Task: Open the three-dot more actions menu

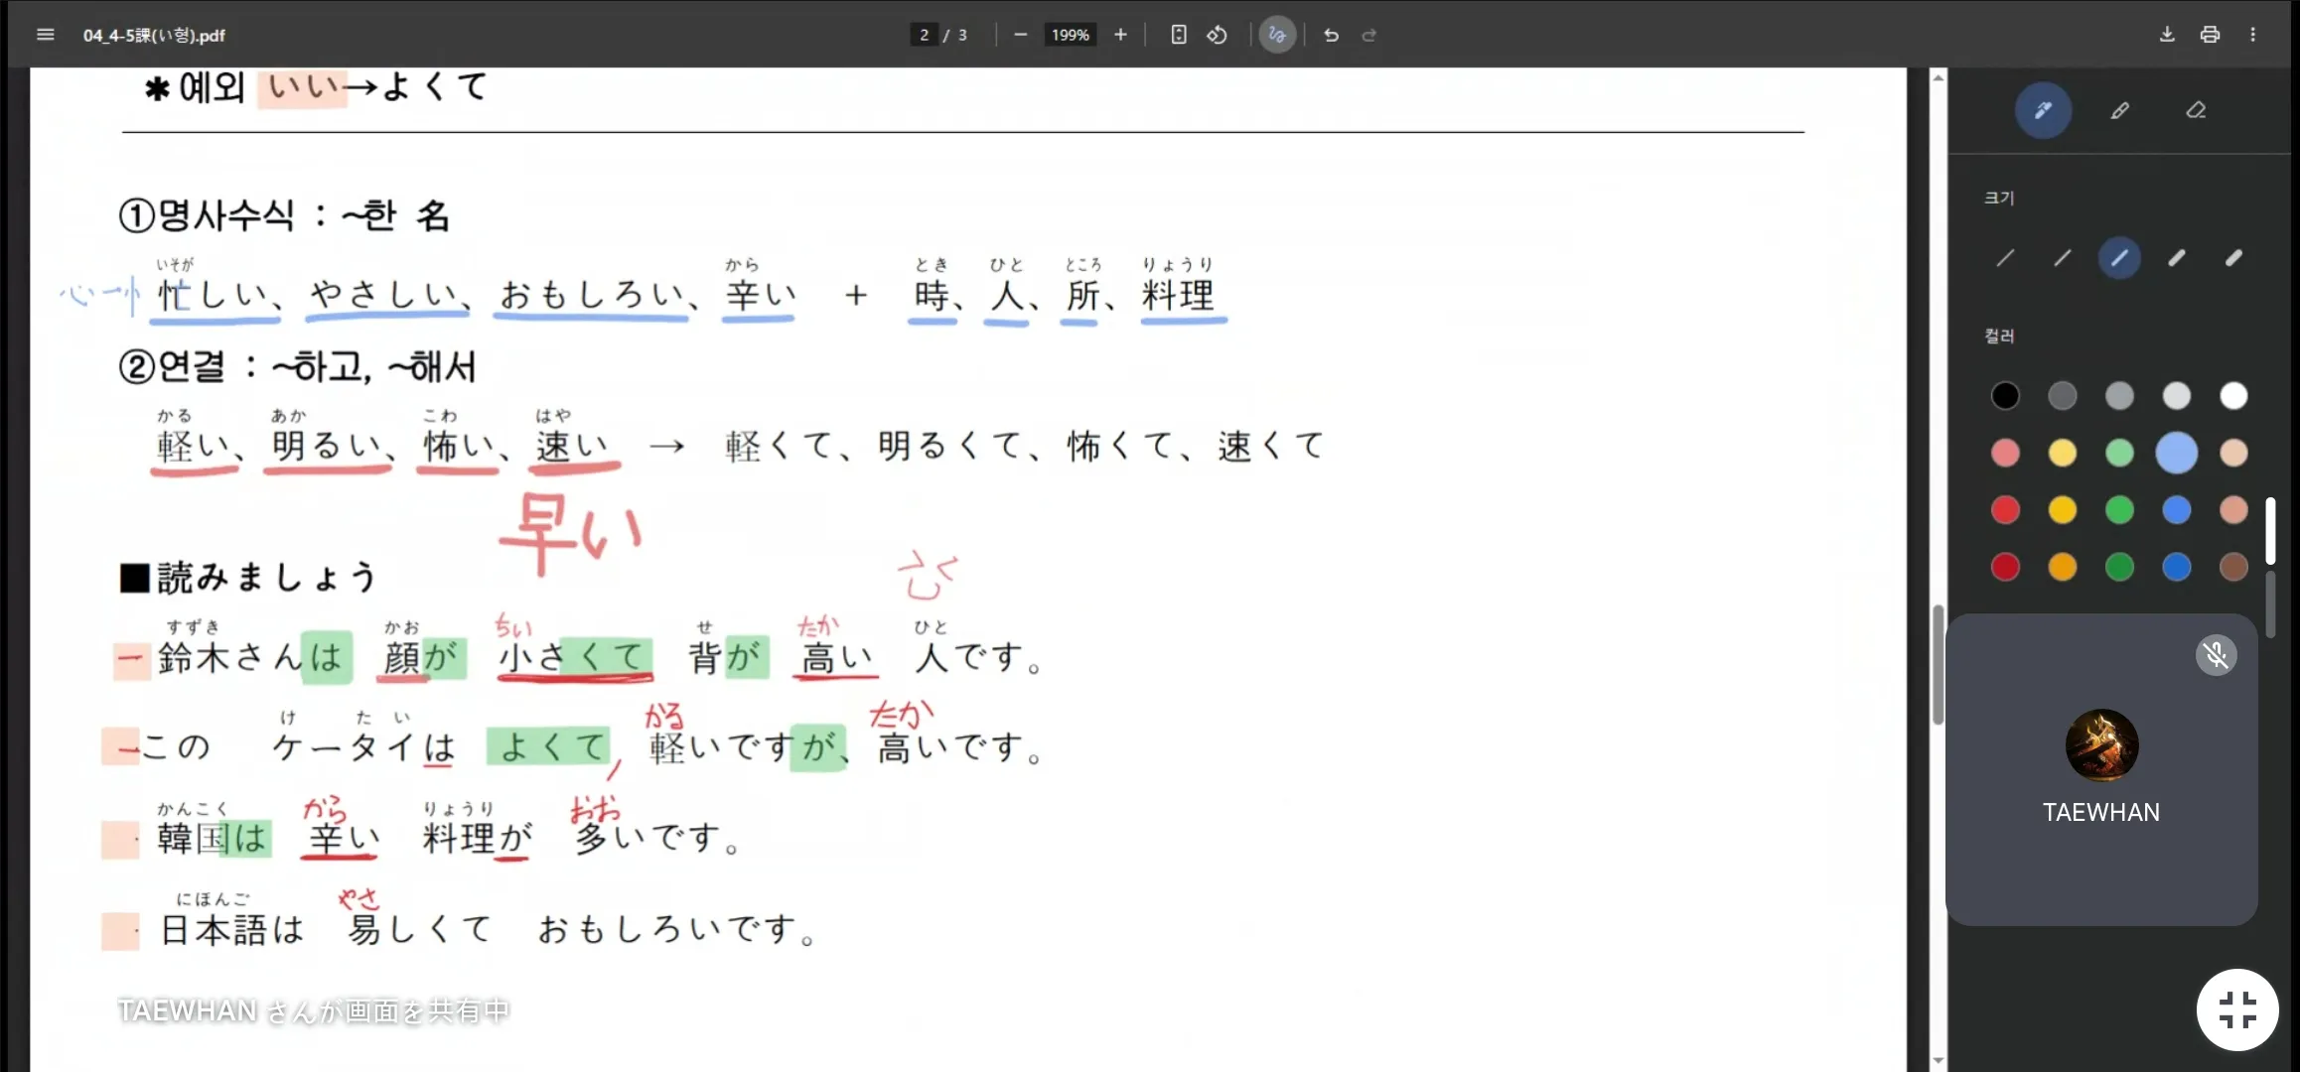Action: pyautogui.click(x=2252, y=35)
